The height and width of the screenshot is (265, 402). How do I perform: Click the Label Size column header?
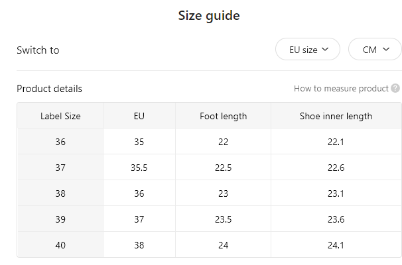coord(60,116)
